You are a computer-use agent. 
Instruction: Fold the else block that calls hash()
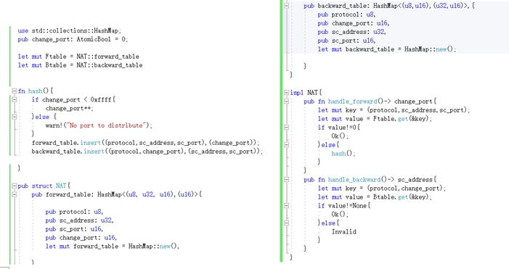(x=287, y=144)
